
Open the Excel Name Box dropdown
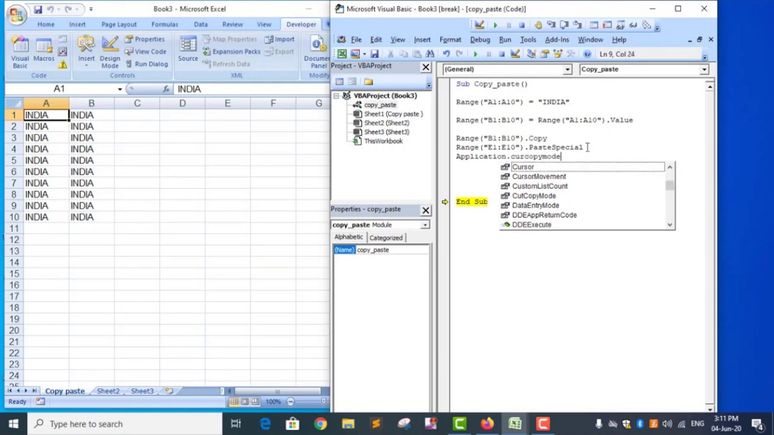coord(120,89)
